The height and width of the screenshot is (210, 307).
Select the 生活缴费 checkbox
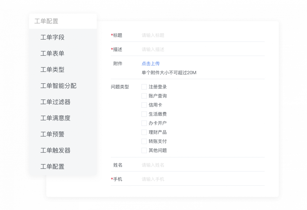(144, 114)
